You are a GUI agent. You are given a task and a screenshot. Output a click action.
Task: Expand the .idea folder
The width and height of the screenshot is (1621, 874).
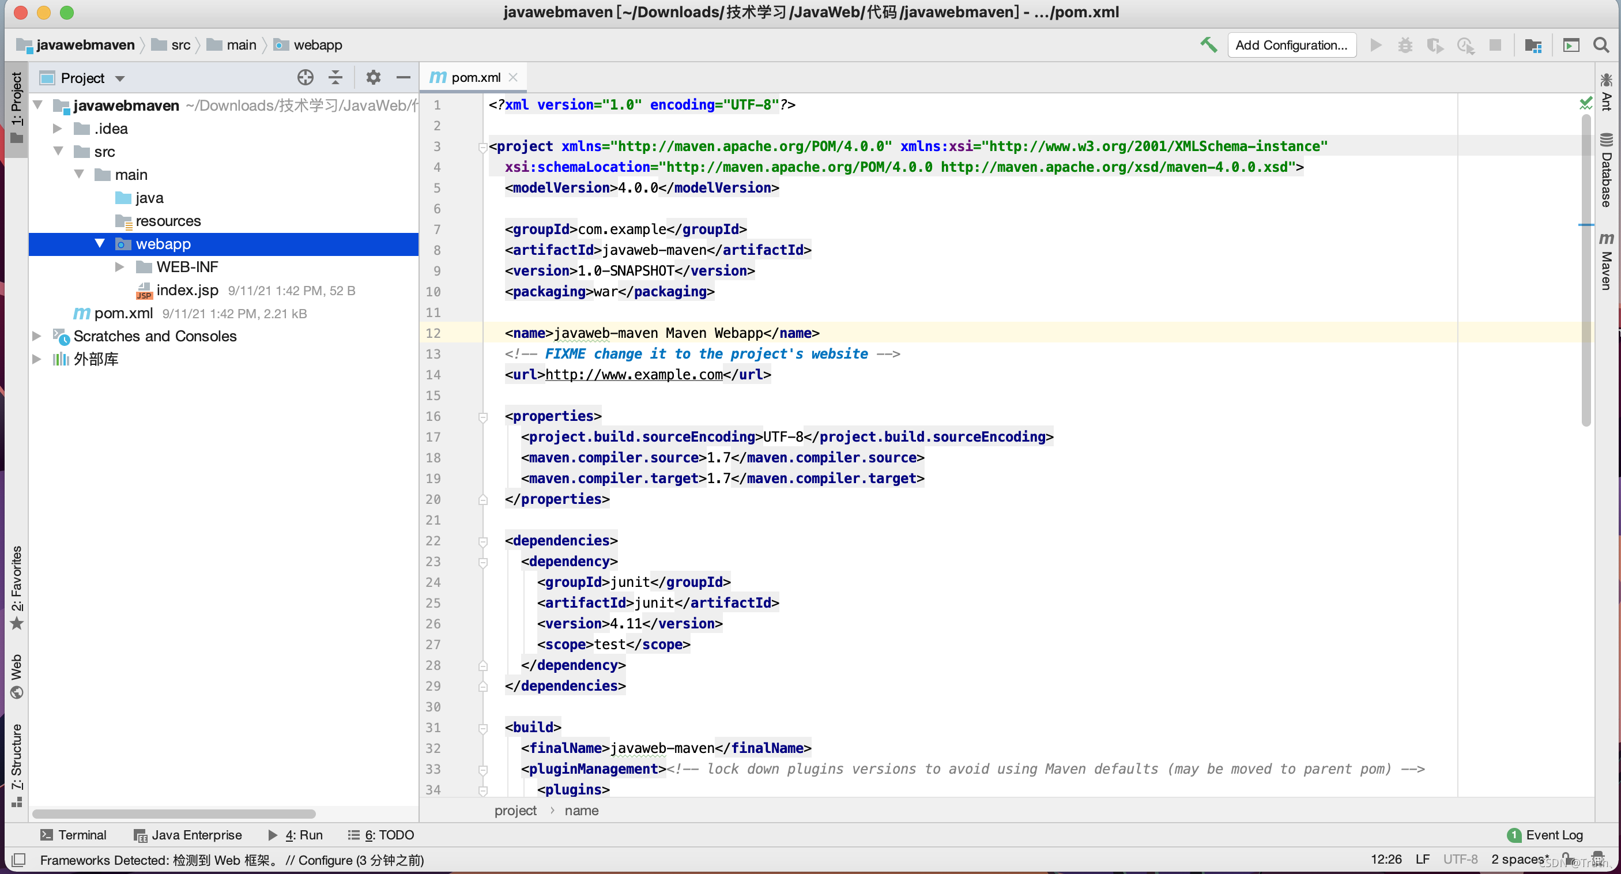(x=57, y=129)
